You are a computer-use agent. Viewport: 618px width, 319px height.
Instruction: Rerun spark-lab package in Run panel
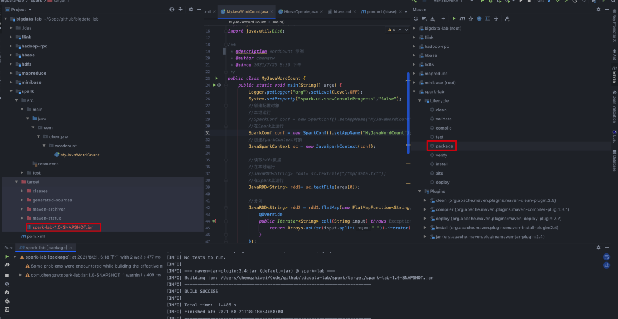pos(7,257)
